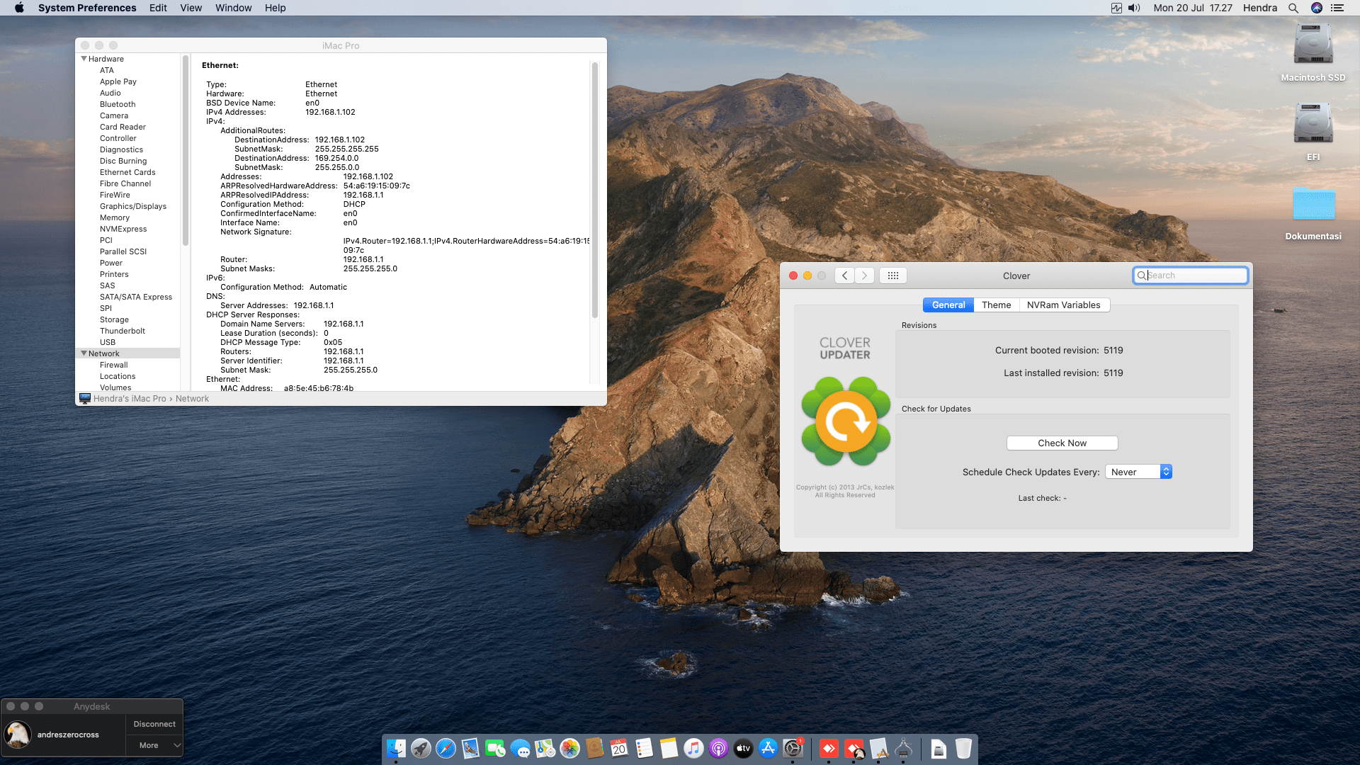Select Memory in Hardware list
This screenshot has height=765, width=1360.
[115, 217]
